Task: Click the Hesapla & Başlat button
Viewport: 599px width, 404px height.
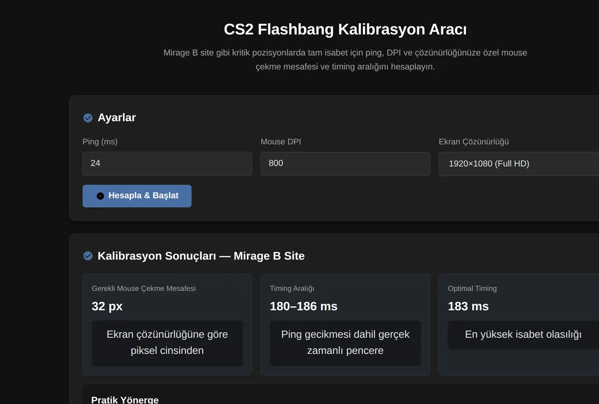Action: coord(137,196)
